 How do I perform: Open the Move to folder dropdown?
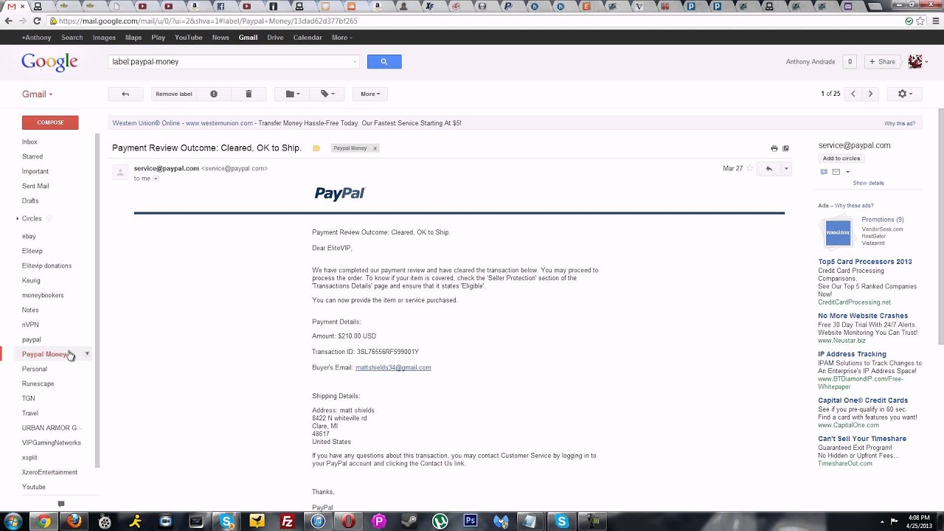pyautogui.click(x=292, y=94)
